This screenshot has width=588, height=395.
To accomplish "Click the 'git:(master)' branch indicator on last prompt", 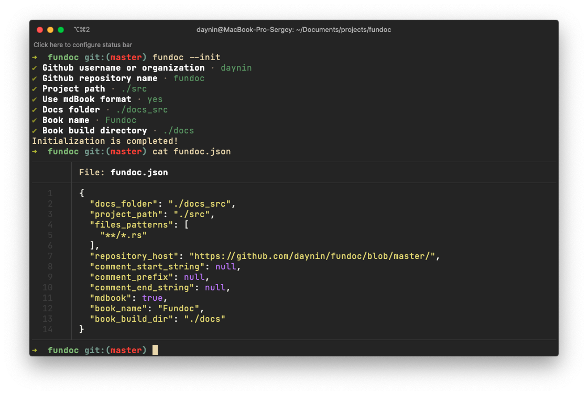I will (x=115, y=351).
